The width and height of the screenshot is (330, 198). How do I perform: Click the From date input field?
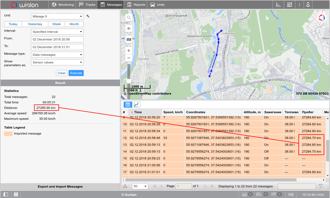click(57, 39)
